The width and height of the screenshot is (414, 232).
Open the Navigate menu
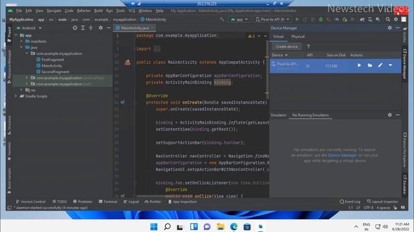[54, 11]
